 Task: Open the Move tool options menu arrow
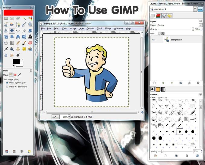(31, 71)
